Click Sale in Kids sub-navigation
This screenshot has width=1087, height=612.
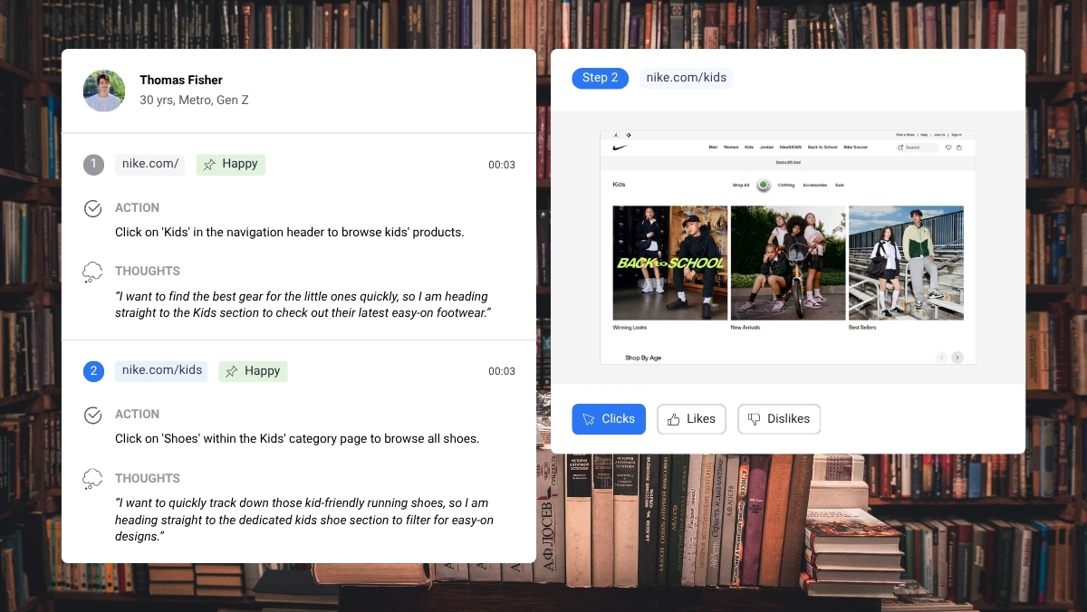[x=840, y=185]
